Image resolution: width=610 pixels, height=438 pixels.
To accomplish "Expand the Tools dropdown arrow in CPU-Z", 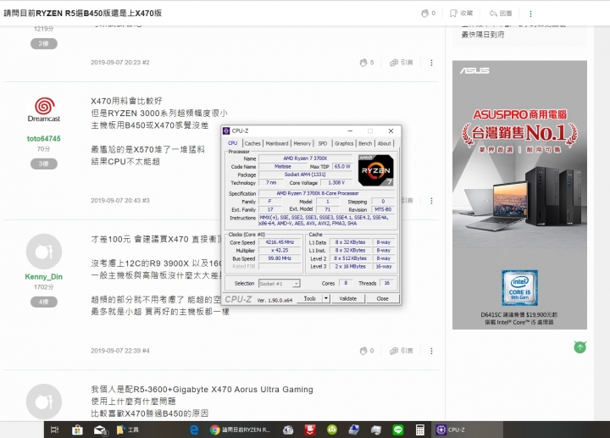I will coord(326,299).
